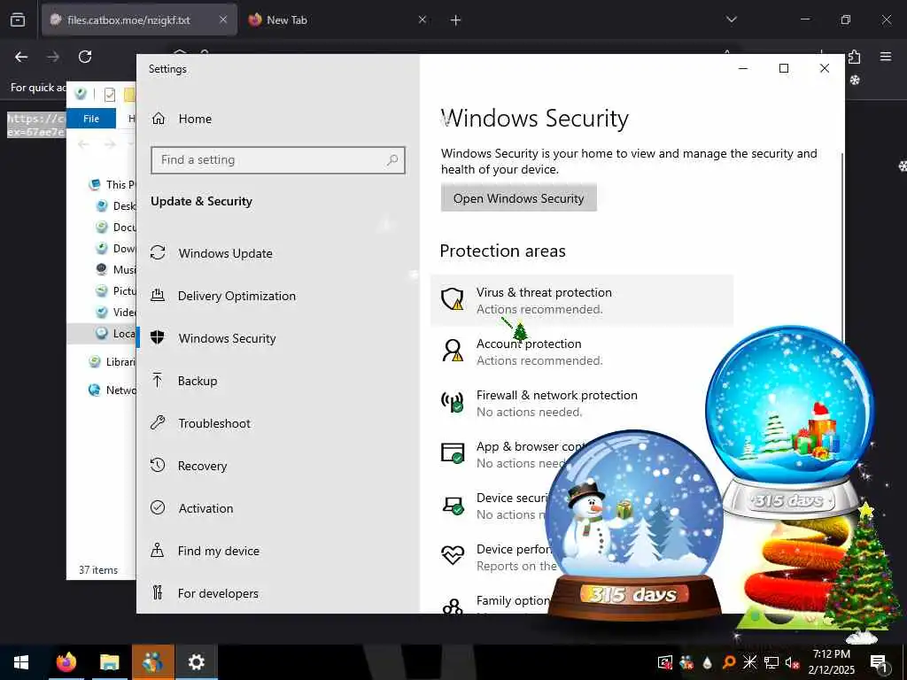Click Firefox reload button

(85, 57)
